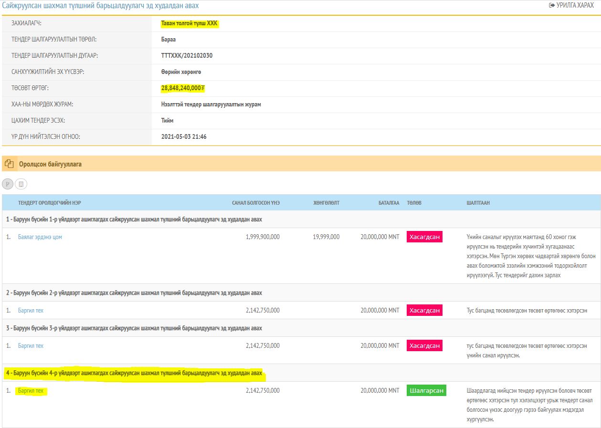Screen dimensions: 601x428
Task: Click the САНАЛ БОЛГОСОН ҮНЭ column header
Action: [x=255, y=203]
